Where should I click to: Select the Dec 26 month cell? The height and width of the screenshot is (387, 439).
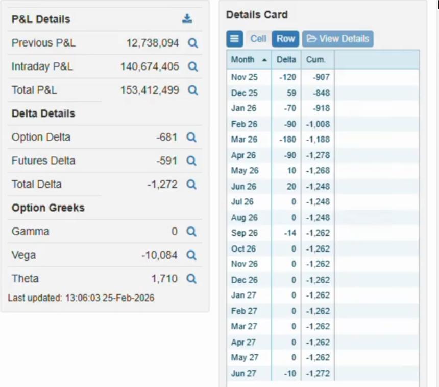pyautogui.click(x=249, y=280)
